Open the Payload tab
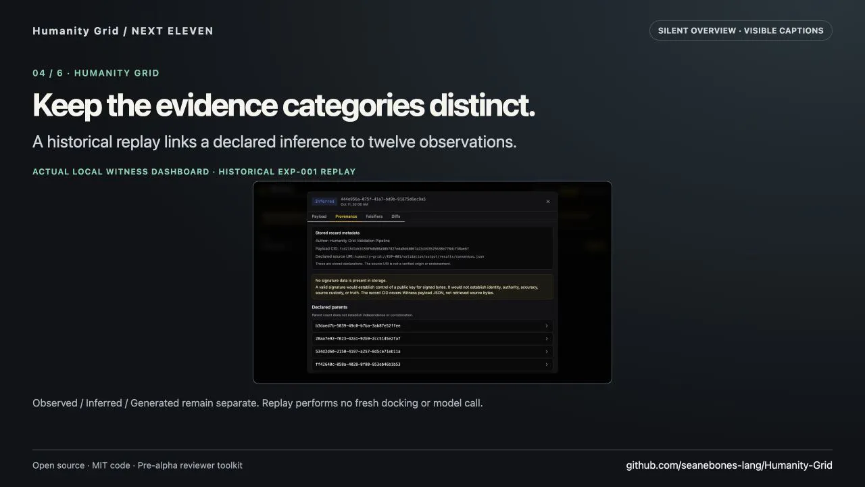865x487 pixels. pyautogui.click(x=319, y=216)
